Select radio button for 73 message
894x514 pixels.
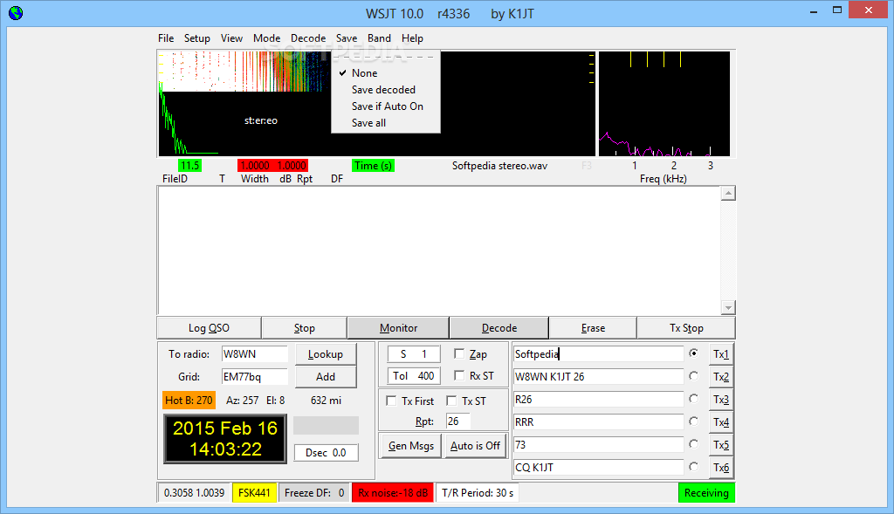click(693, 444)
